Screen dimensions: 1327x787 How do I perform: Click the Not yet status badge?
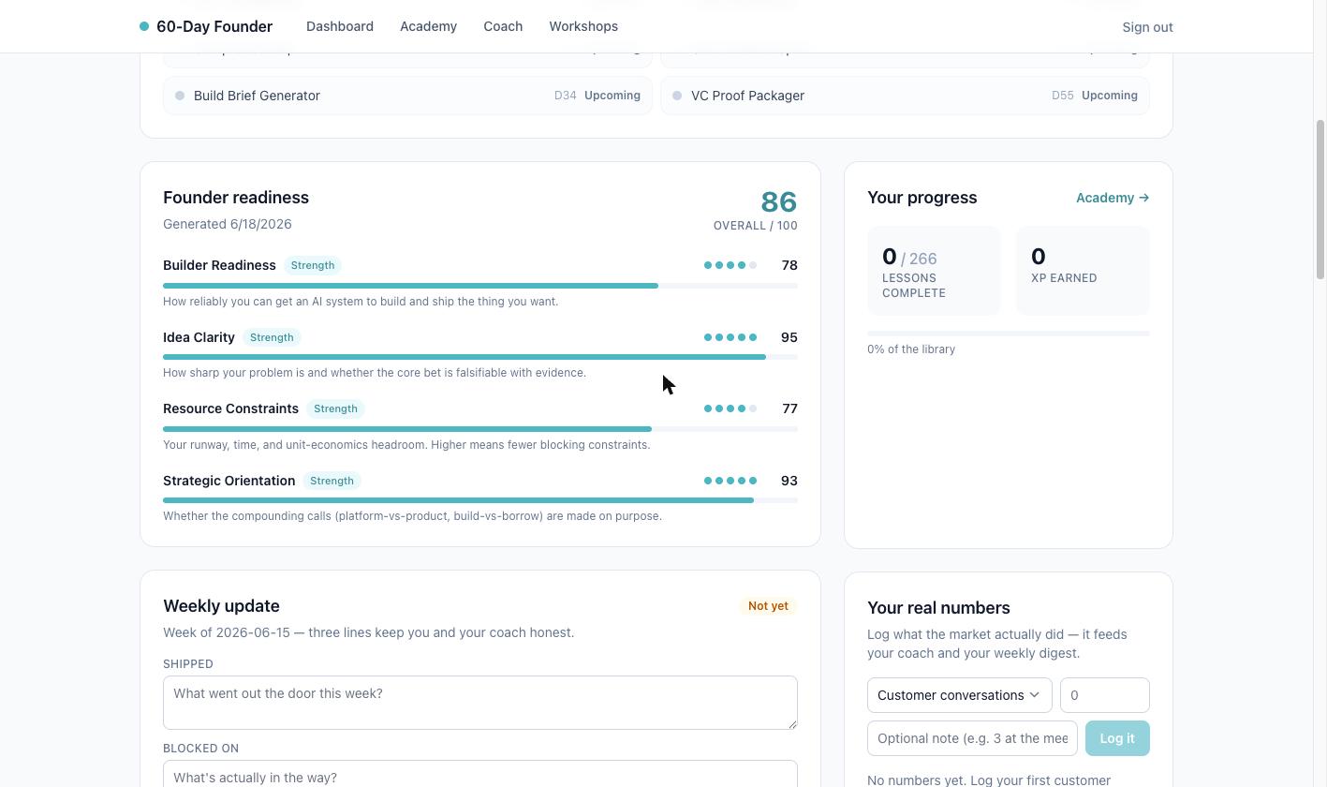pos(768,606)
